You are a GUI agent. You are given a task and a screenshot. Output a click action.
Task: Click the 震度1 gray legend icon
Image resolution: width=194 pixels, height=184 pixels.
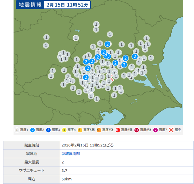tap(17, 130)
